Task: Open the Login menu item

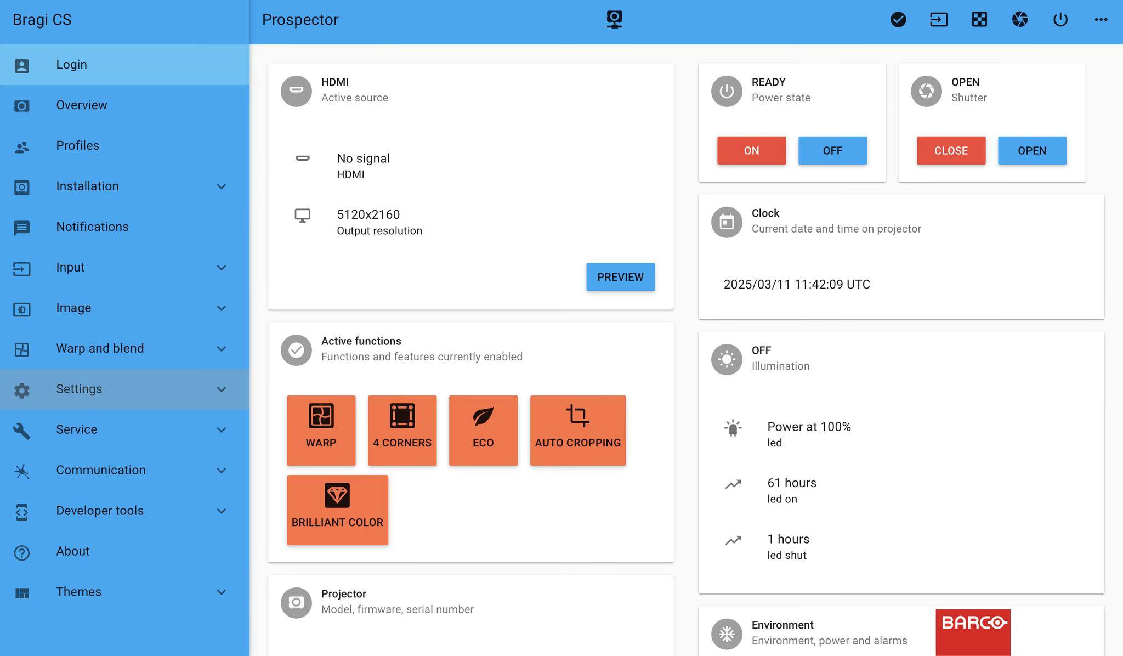Action: pos(124,65)
